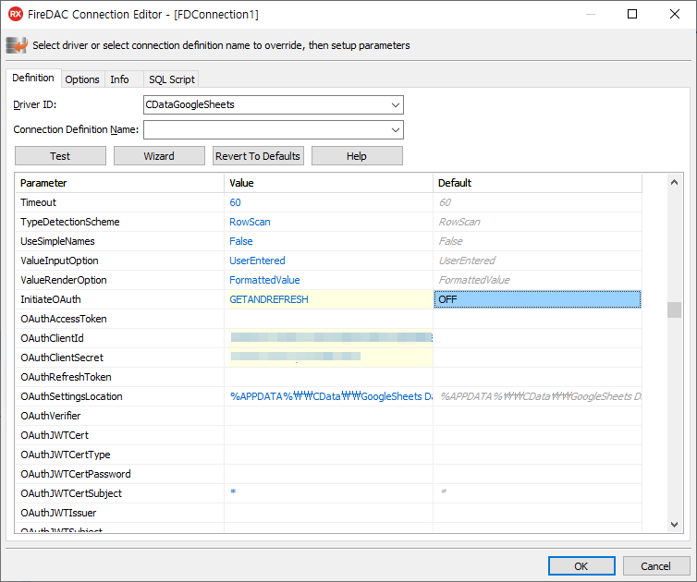Click the scrollbar down arrow
The width and height of the screenshot is (697, 582).
click(674, 524)
